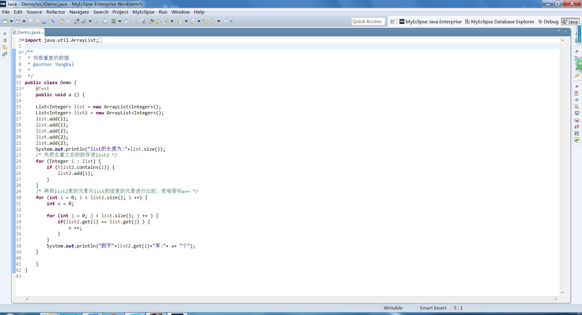Click the grey redo arrow icon

[x=68, y=21]
